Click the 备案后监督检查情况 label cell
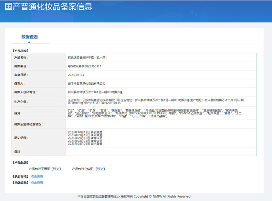This screenshot has height=201, width=272. [x=39, y=124]
